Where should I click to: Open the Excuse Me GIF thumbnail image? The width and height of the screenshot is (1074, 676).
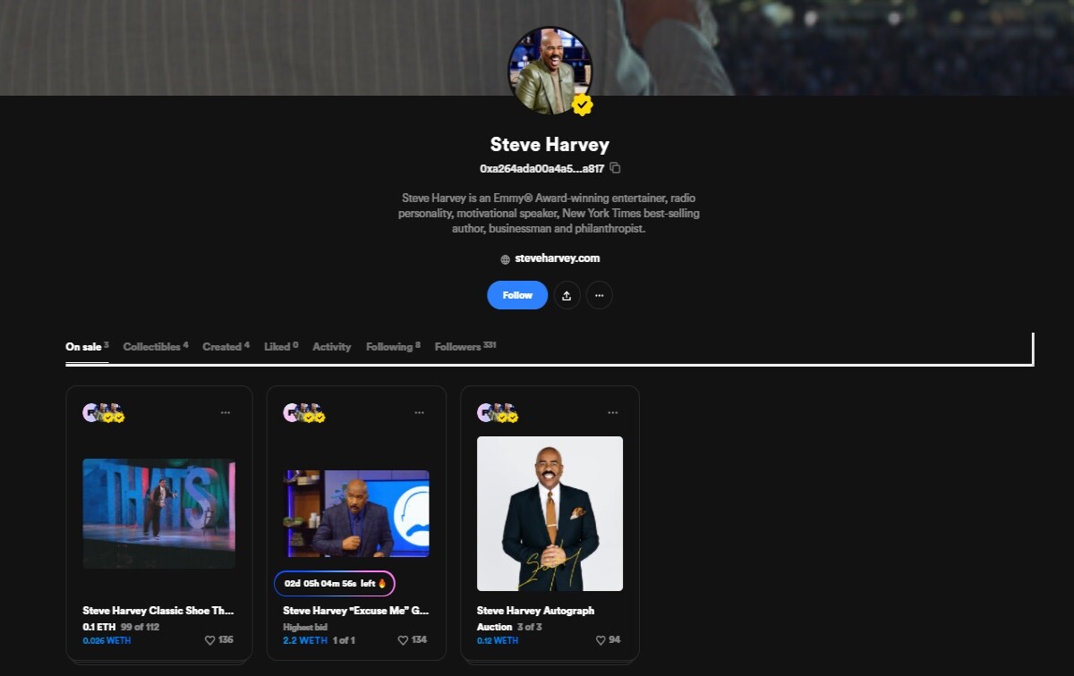[356, 513]
